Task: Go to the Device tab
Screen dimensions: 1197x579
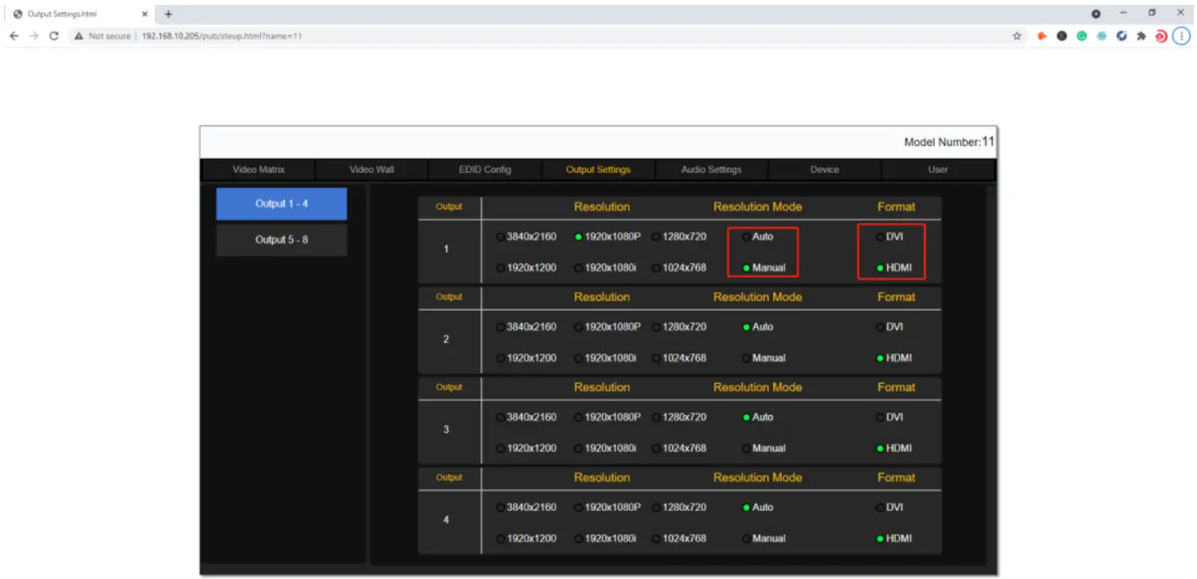Action: tap(825, 170)
